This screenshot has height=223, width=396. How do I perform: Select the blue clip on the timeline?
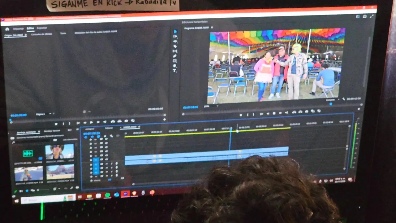tap(207, 156)
